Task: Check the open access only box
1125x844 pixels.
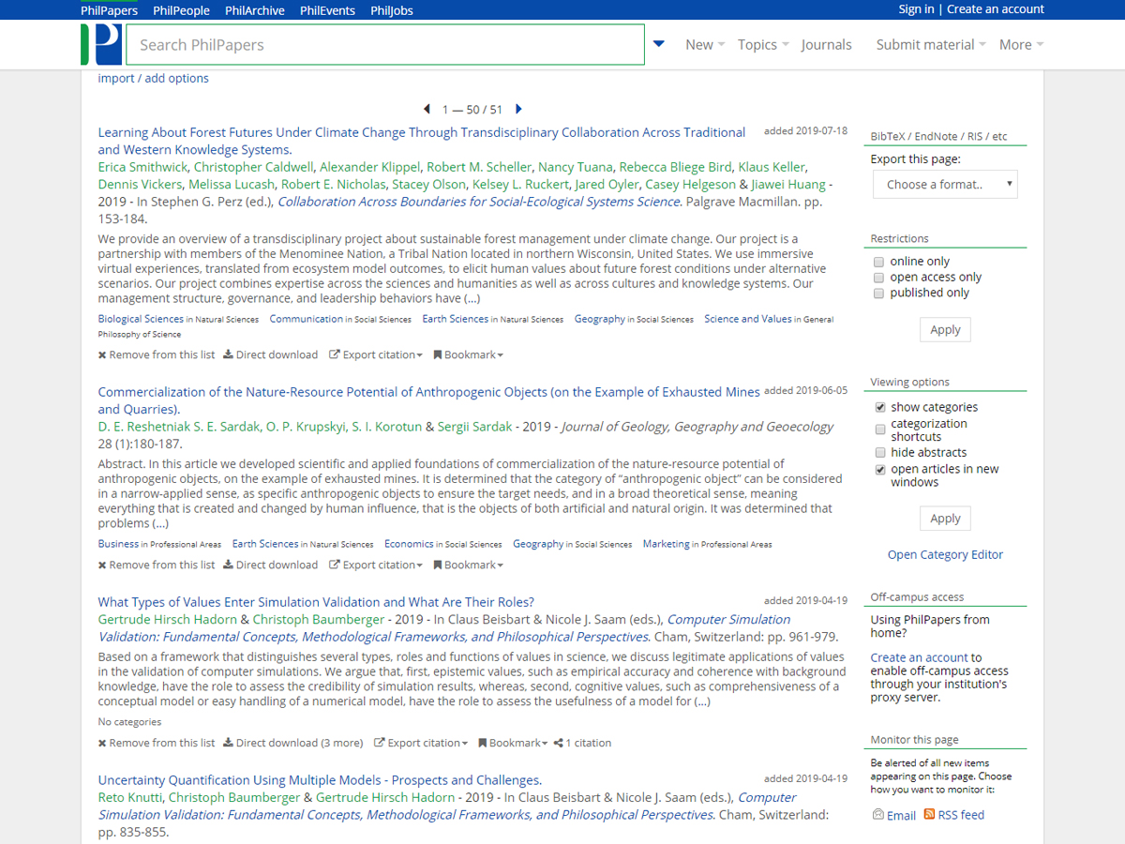Action: click(879, 278)
